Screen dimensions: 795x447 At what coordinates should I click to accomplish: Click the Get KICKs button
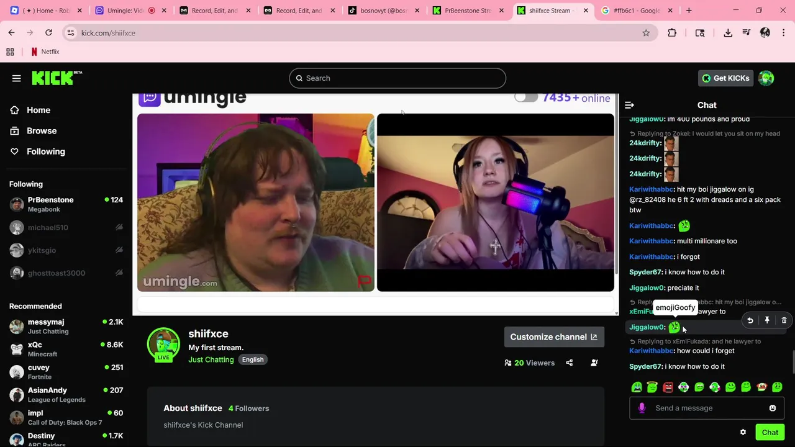click(725, 78)
